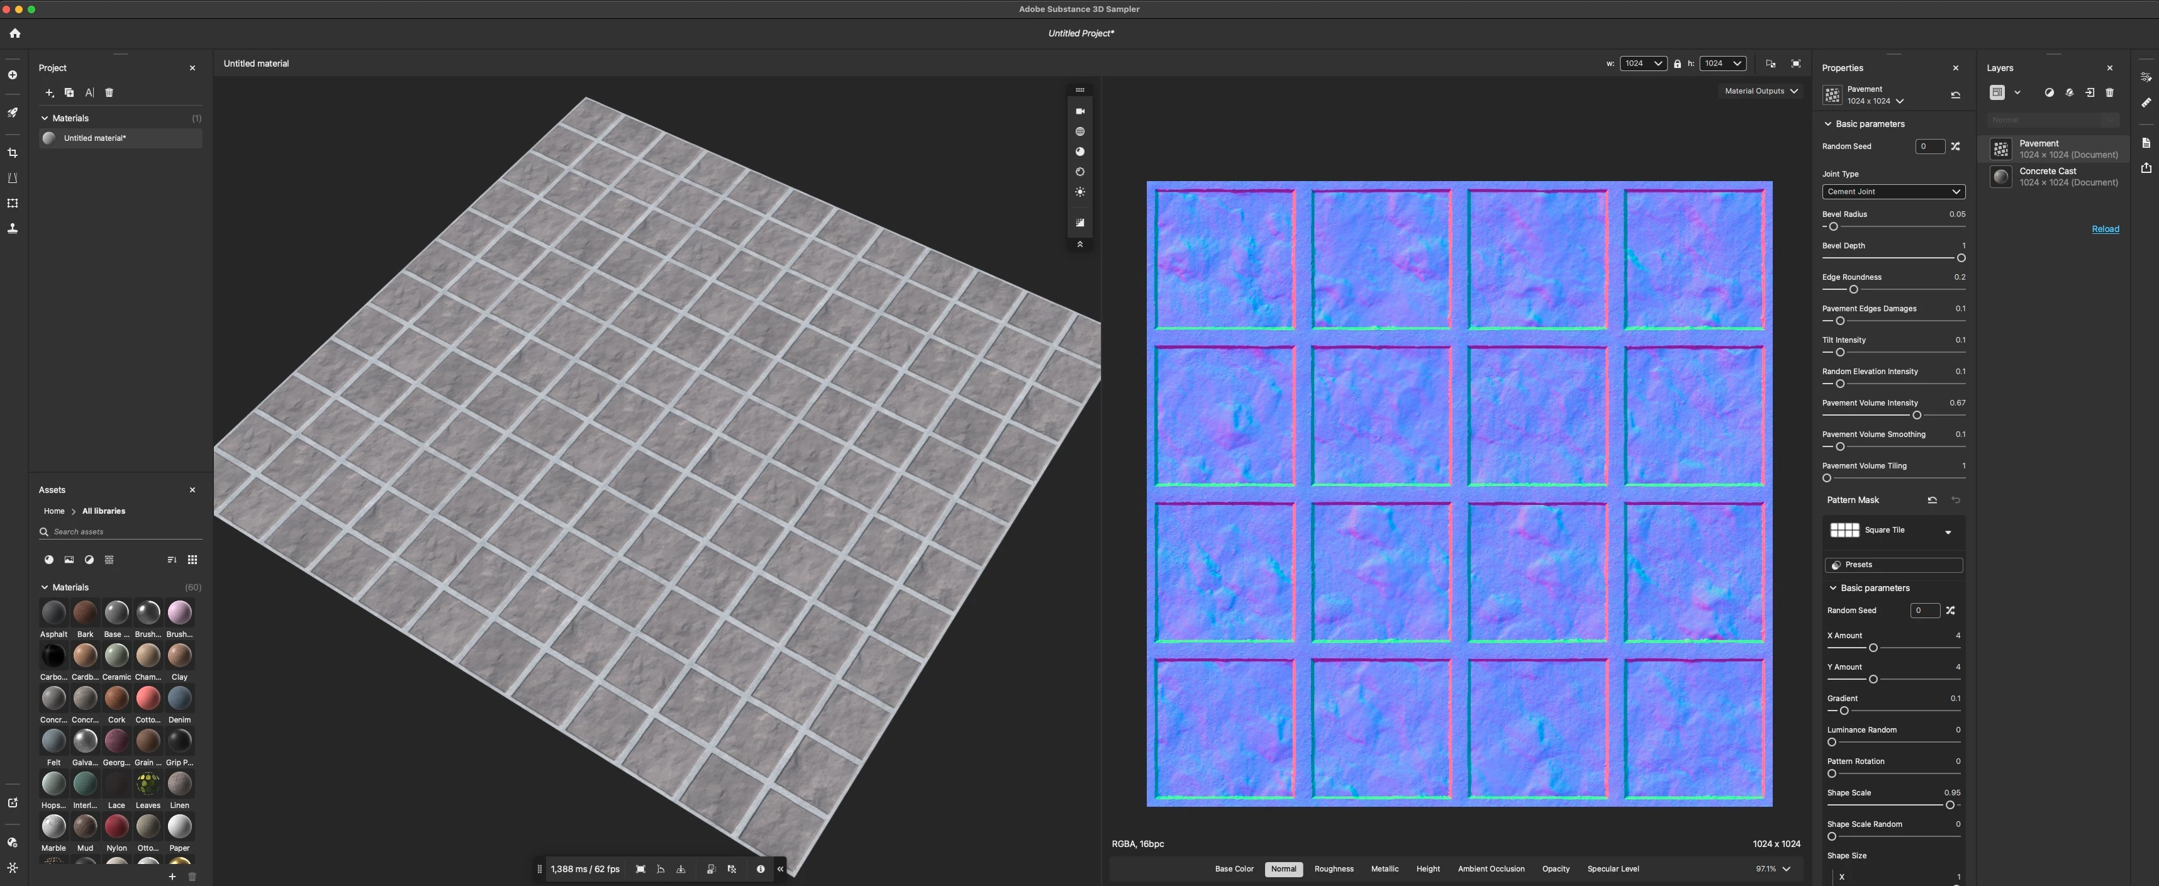The image size is (2159, 886).
Task: Click the Pavement Volume Intensity slider handle
Action: (x=1916, y=416)
